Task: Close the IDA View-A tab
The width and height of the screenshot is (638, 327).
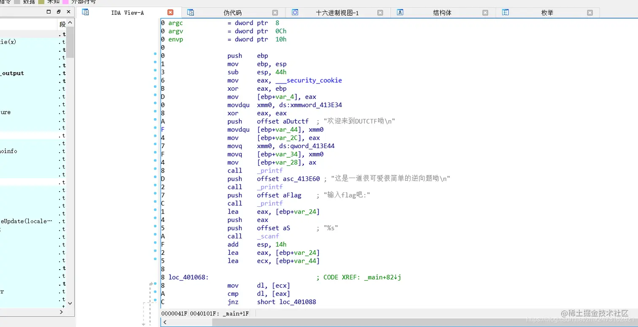Action: coord(170,13)
